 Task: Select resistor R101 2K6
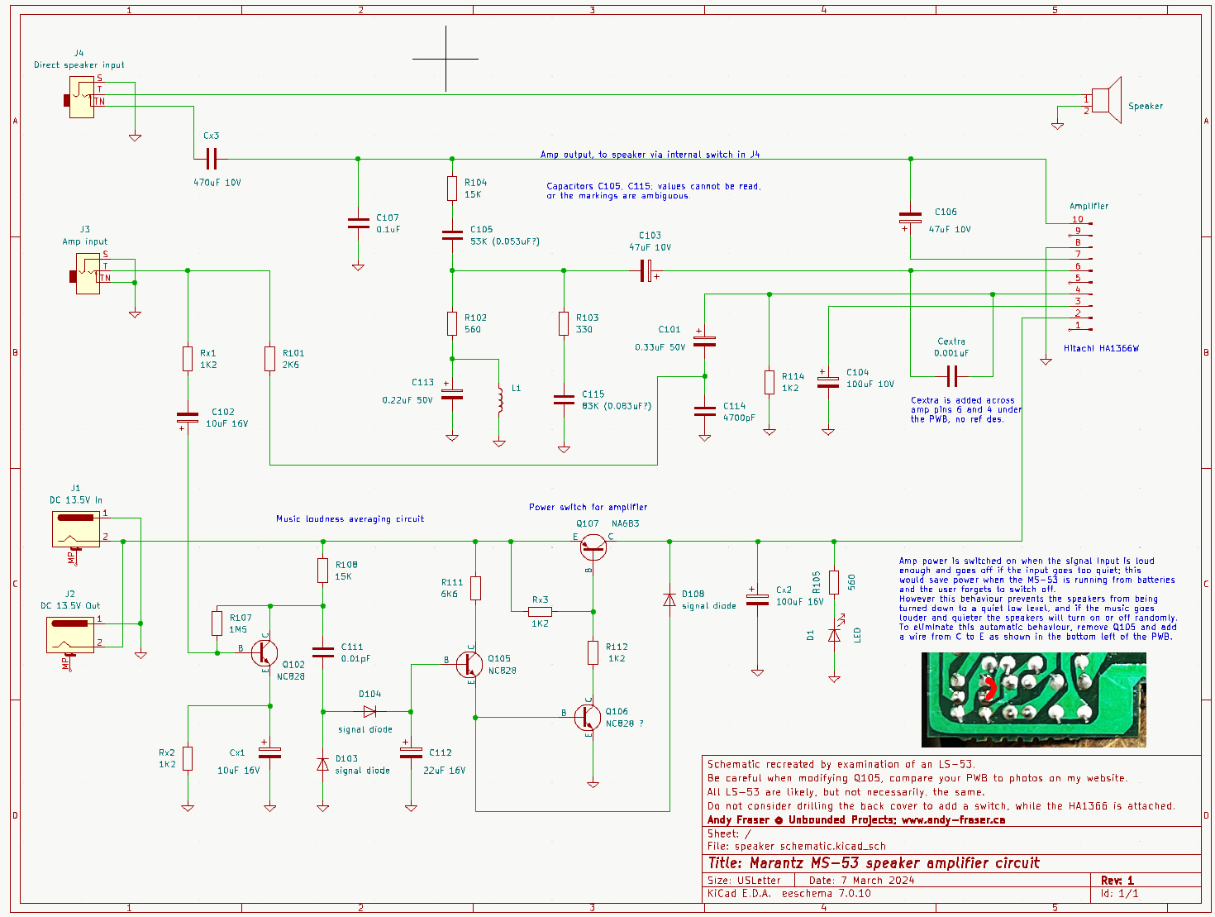coord(269,359)
